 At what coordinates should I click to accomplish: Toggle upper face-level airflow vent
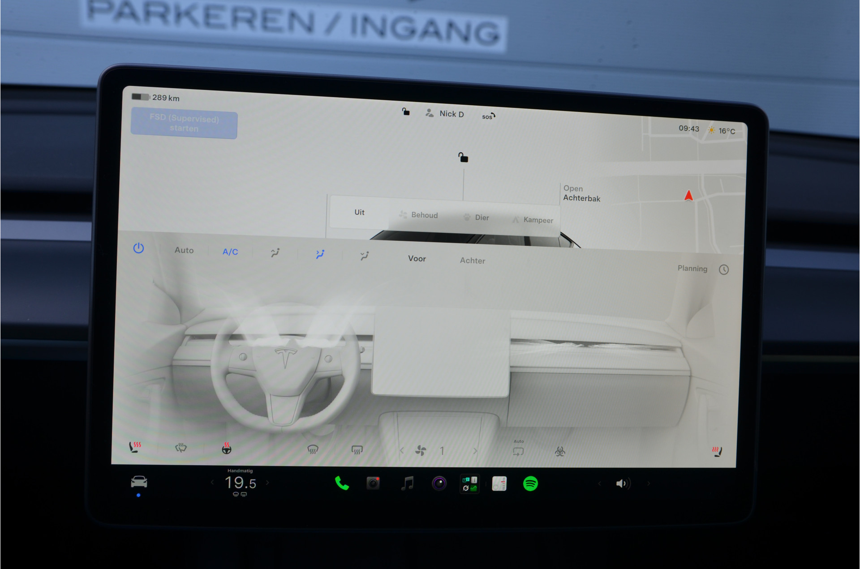point(275,253)
